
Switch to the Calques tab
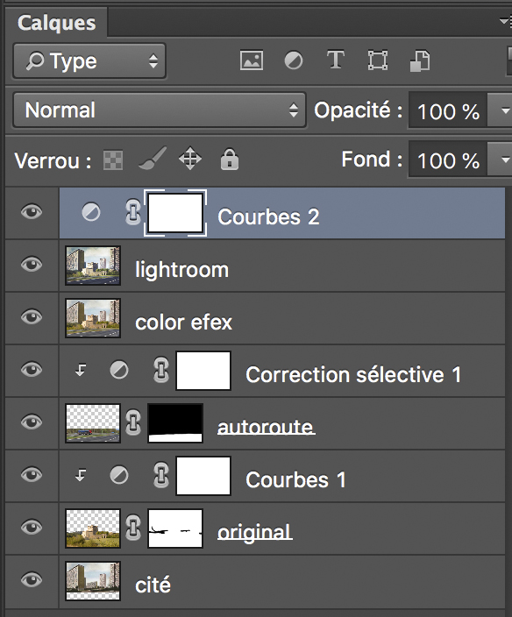tap(56, 23)
